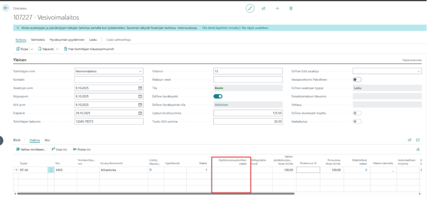The width and height of the screenshot is (427, 201).
Task: Open the ExFlow Estä asiakirja dropdown
Action: pyautogui.click(x=419, y=71)
